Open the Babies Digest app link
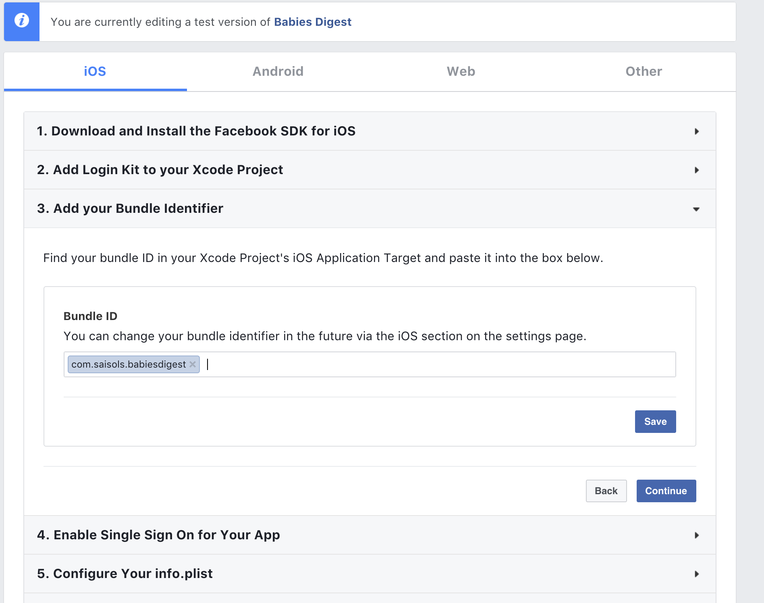764x603 pixels. click(x=313, y=22)
